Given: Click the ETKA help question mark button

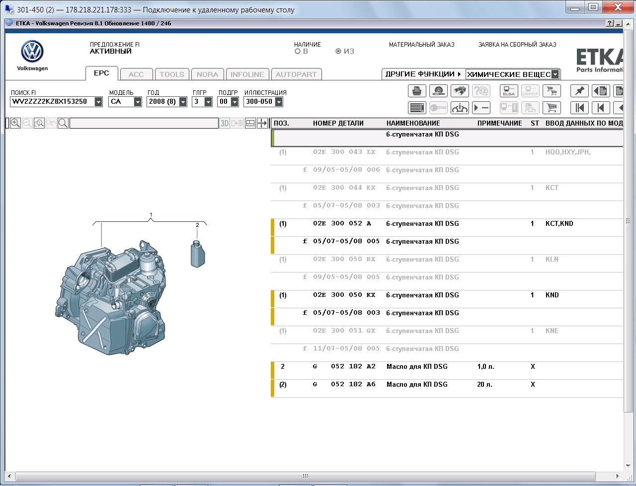Looking at the screenshot, I should pyautogui.click(x=610, y=23).
